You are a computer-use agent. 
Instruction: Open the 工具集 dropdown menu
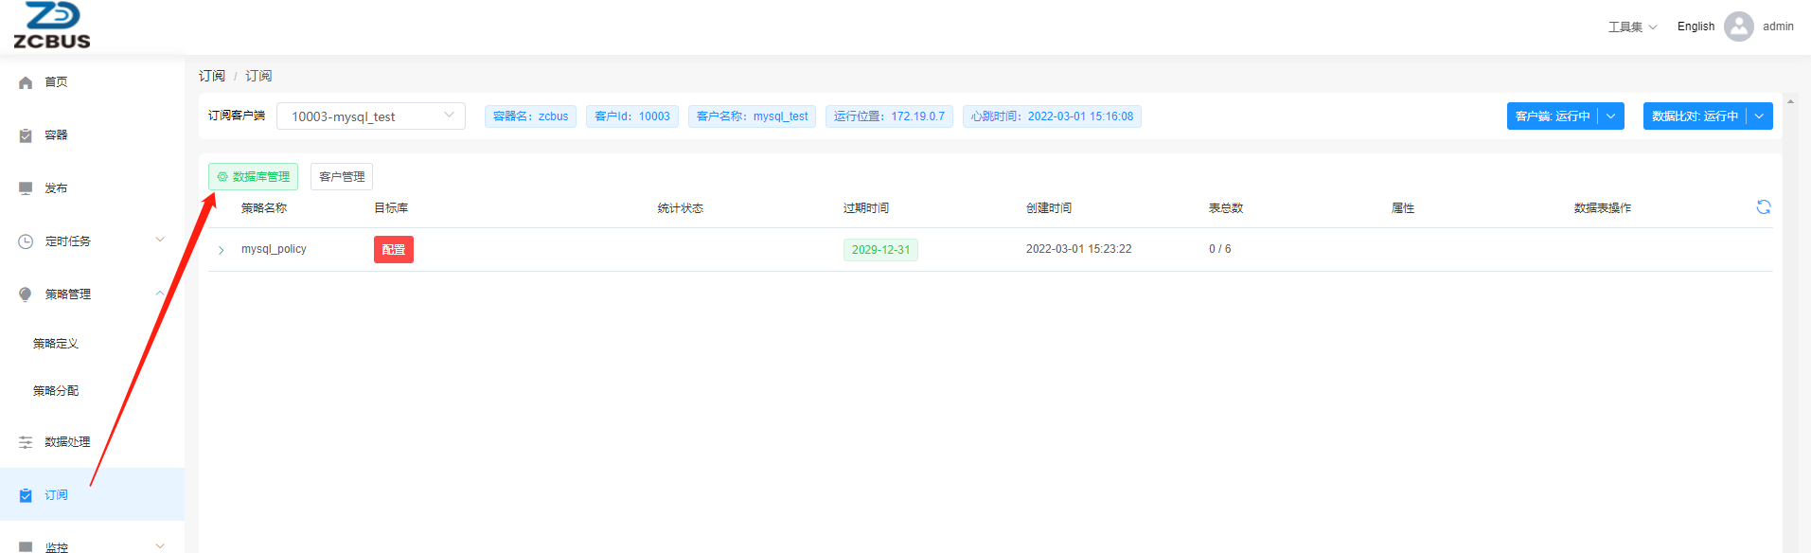click(x=1632, y=27)
